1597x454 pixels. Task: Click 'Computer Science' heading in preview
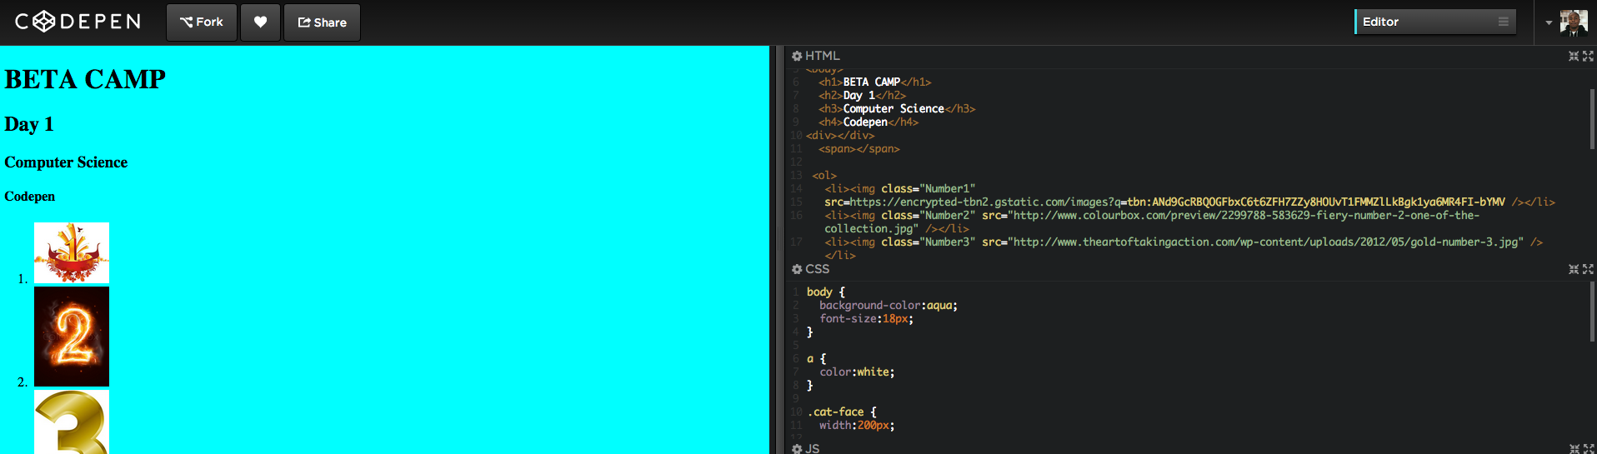66,162
